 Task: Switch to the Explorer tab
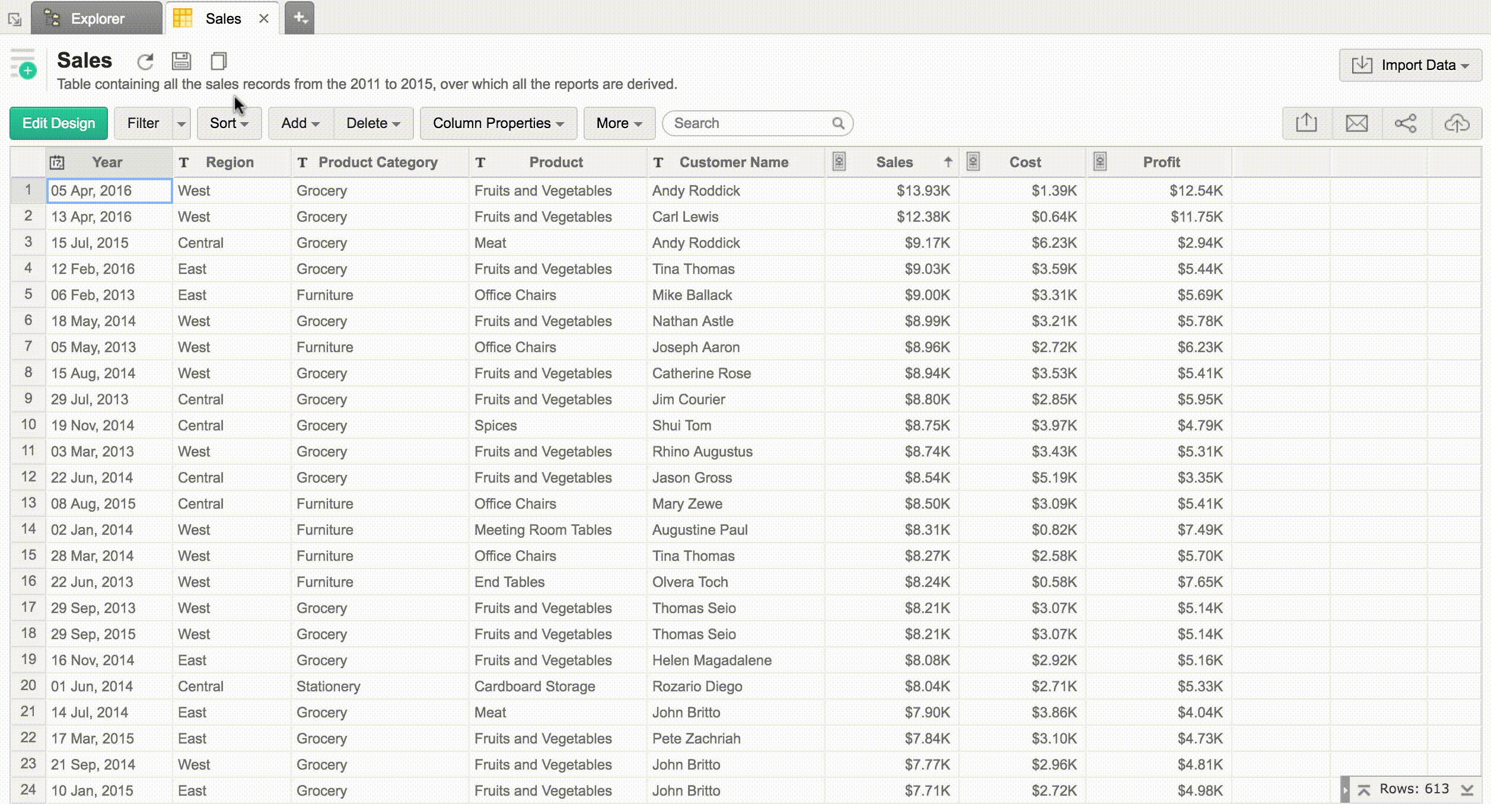click(97, 18)
